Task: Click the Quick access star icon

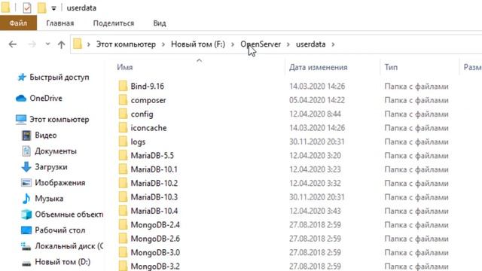Action: click(22, 77)
